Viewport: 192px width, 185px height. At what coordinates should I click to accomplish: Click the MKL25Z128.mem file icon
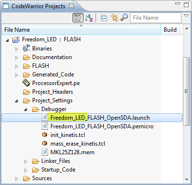tap(45, 152)
